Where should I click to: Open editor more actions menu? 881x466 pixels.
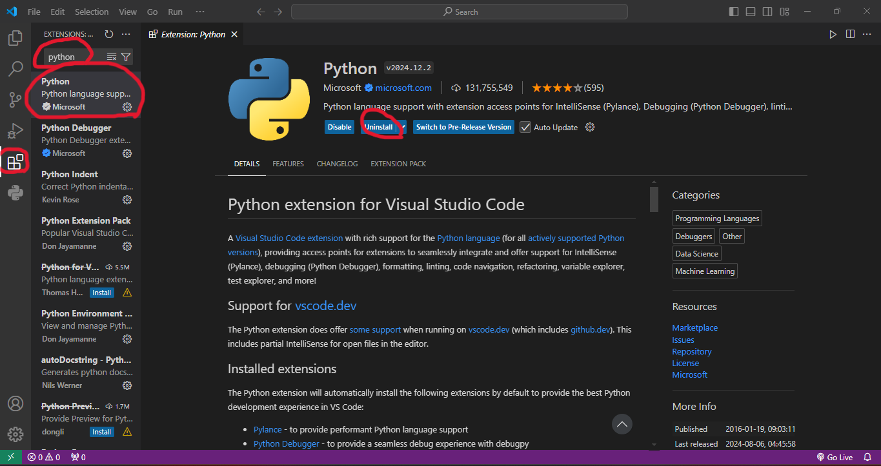pos(867,34)
